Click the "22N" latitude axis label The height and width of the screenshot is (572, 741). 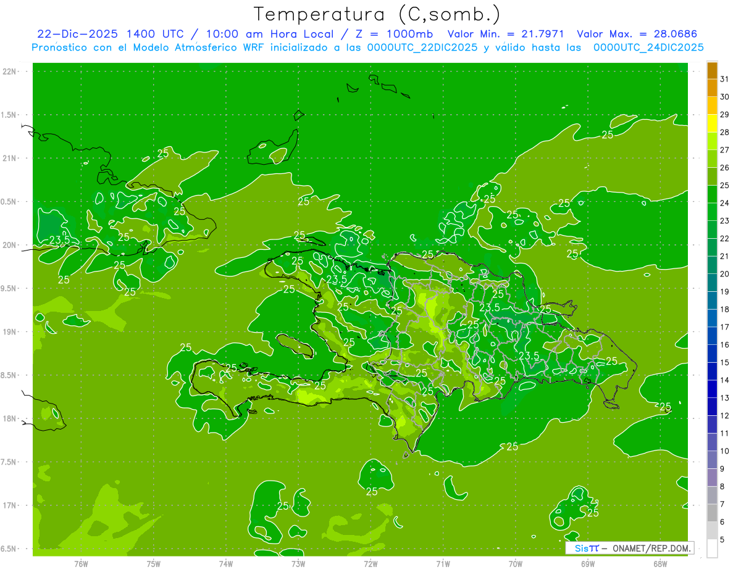pos(10,72)
